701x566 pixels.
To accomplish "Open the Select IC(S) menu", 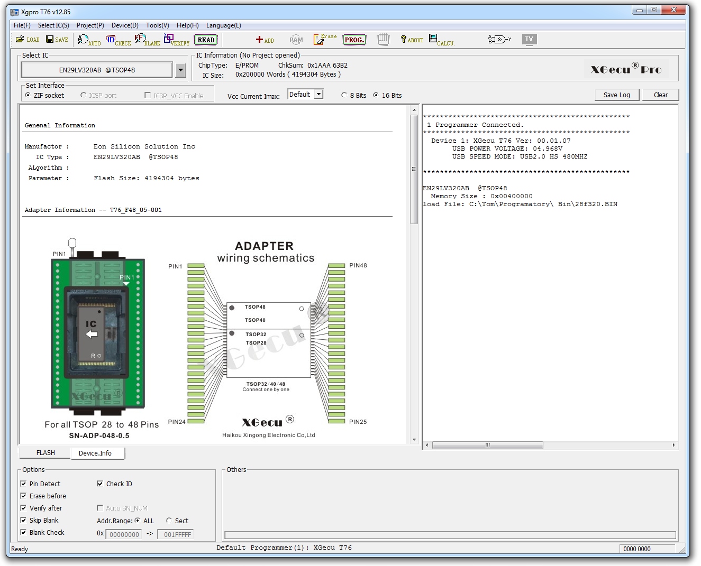I will point(53,25).
